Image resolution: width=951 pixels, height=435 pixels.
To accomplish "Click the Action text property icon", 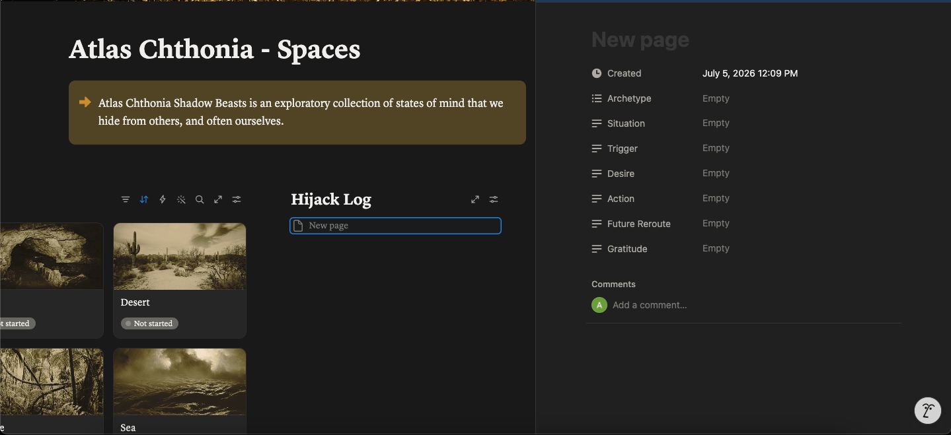I will click(597, 199).
